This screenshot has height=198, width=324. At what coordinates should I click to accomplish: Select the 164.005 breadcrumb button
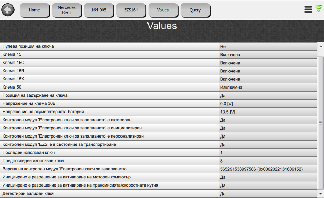point(99,10)
